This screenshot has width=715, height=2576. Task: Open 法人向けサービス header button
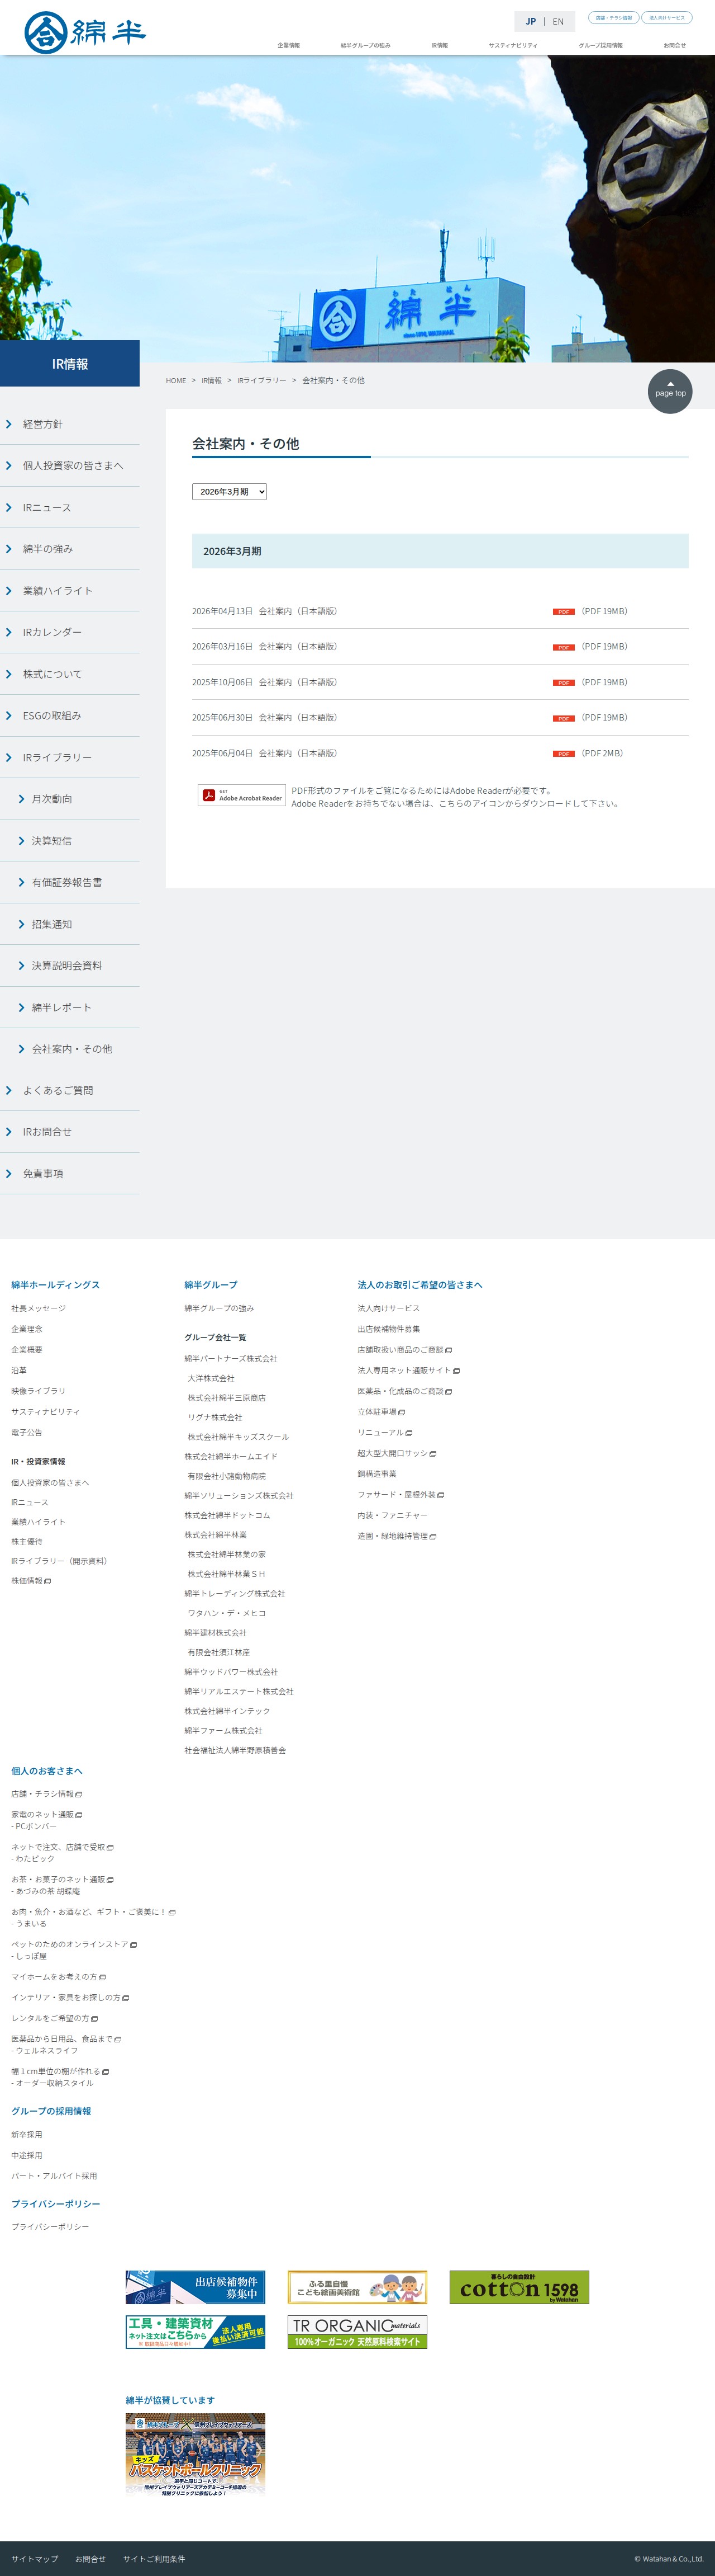(667, 18)
